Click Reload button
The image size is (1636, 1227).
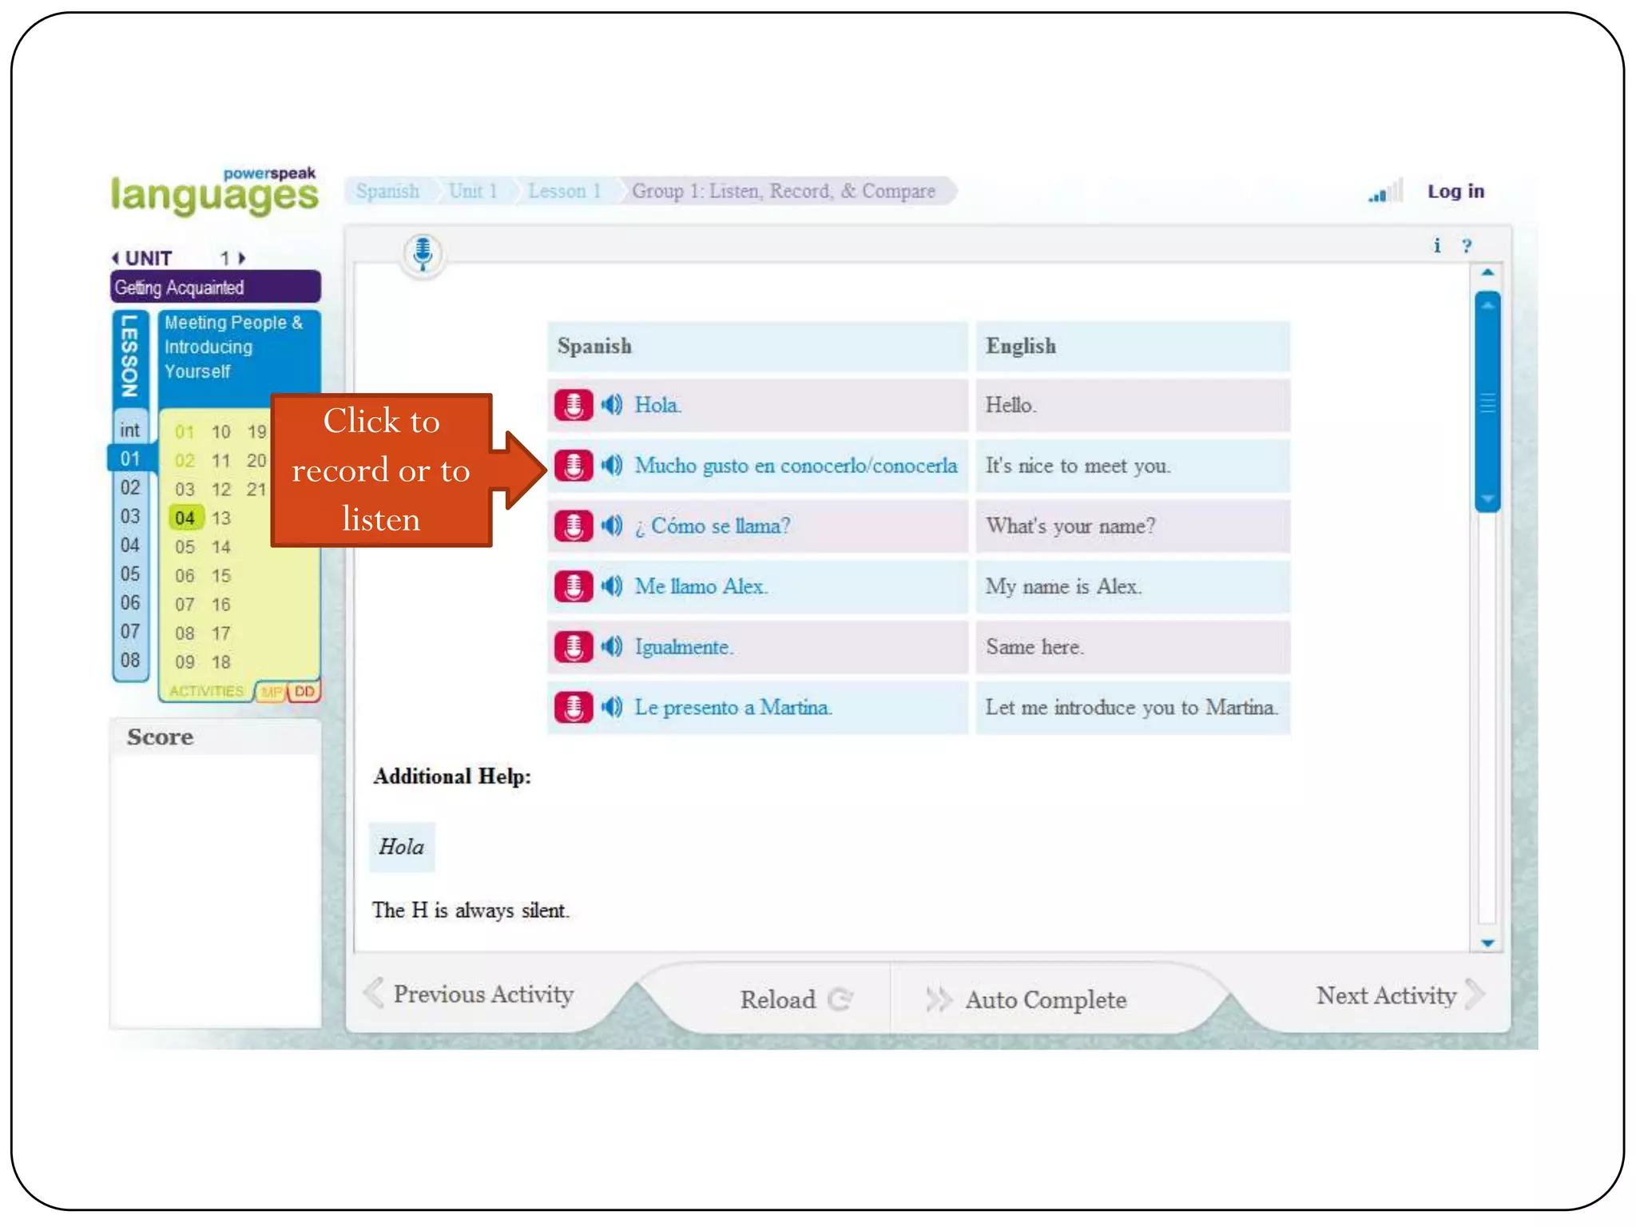tap(794, 999)
